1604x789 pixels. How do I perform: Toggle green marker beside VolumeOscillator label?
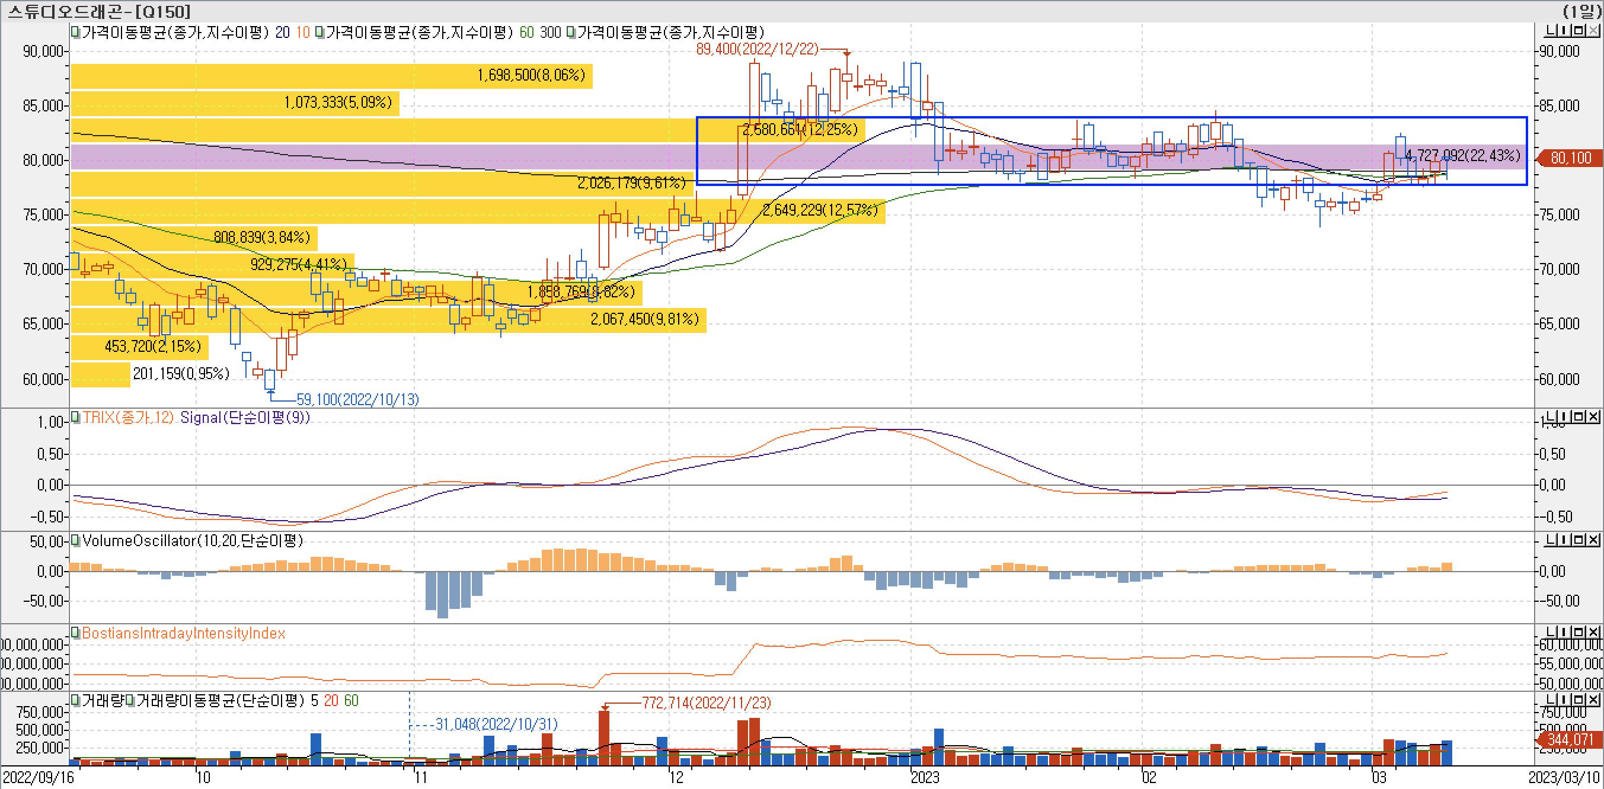pos(75,540)
